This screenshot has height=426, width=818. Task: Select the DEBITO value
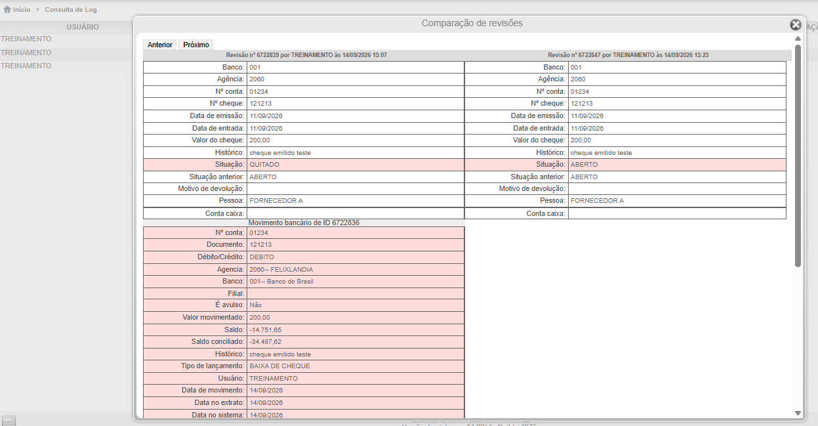click(262, 257)
